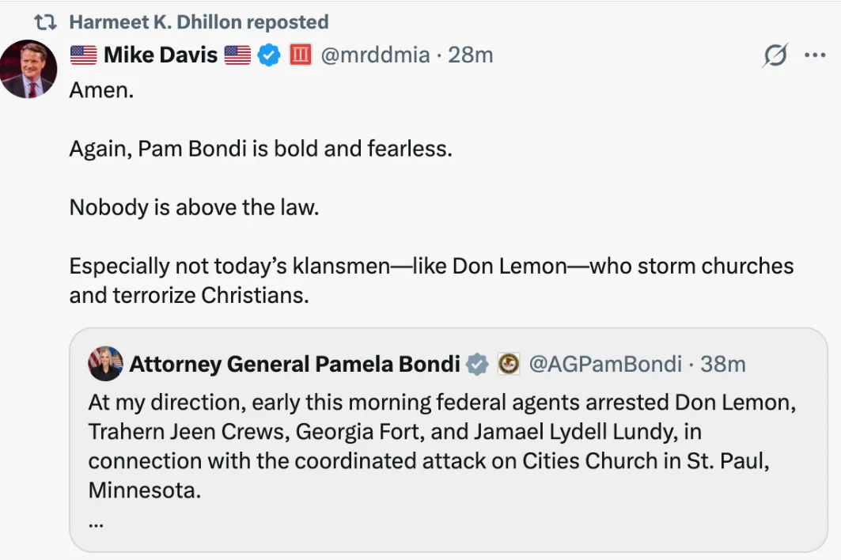Click the US flag emoji before Mike Davis
The height and width of the screenshot is (560, 841).
(83, 55)
